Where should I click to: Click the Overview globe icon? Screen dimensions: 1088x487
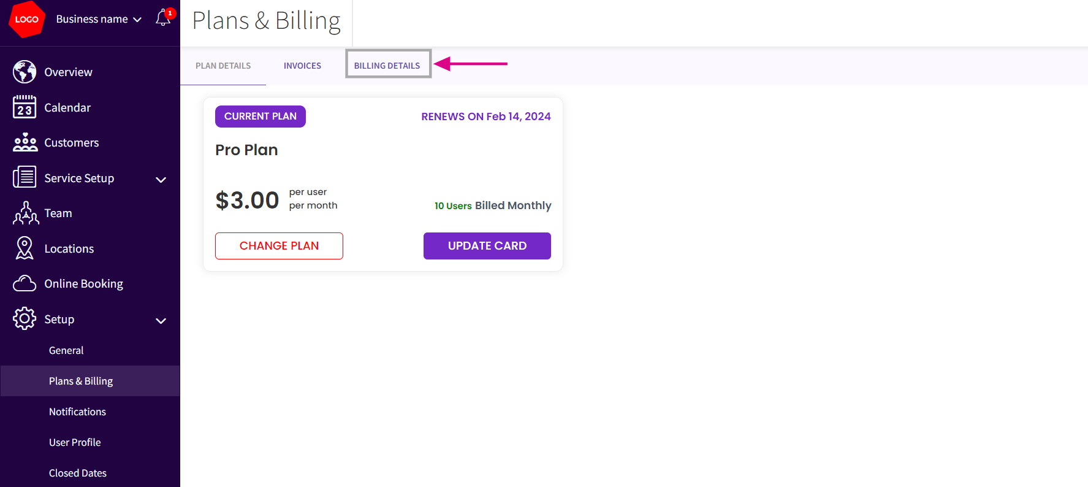point(25,72)
